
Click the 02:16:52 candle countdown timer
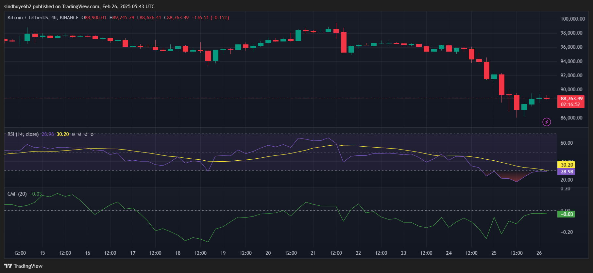pos(570,104)
